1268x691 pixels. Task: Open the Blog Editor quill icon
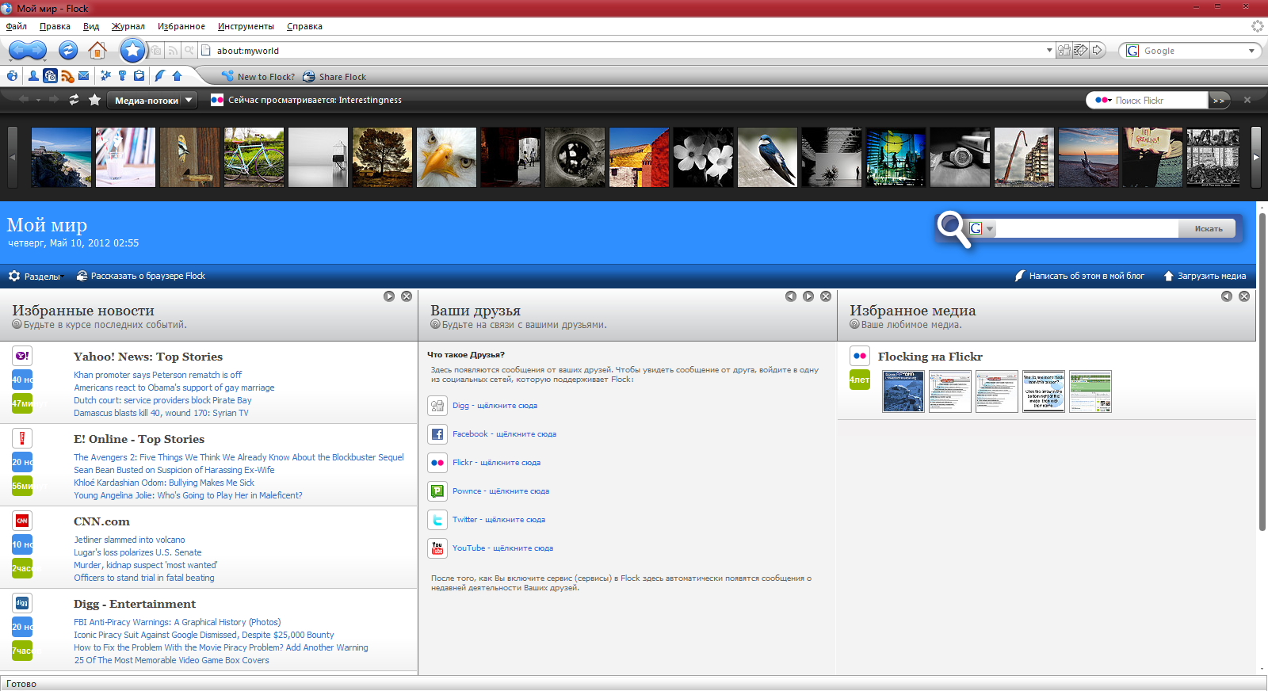pyautogui.click(x=159, y=76)
